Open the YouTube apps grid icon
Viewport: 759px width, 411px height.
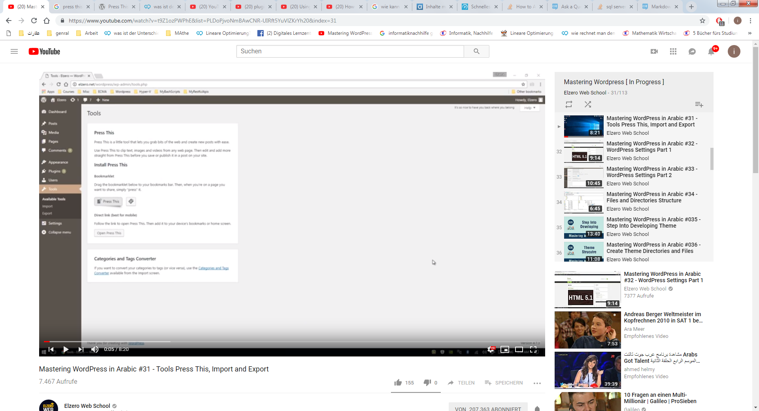pyautogui.click(x=673, y=51)
